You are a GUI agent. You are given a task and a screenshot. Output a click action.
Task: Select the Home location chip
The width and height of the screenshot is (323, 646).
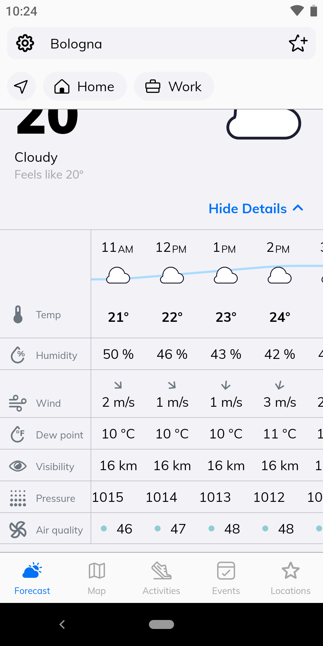tap(85, 86)
